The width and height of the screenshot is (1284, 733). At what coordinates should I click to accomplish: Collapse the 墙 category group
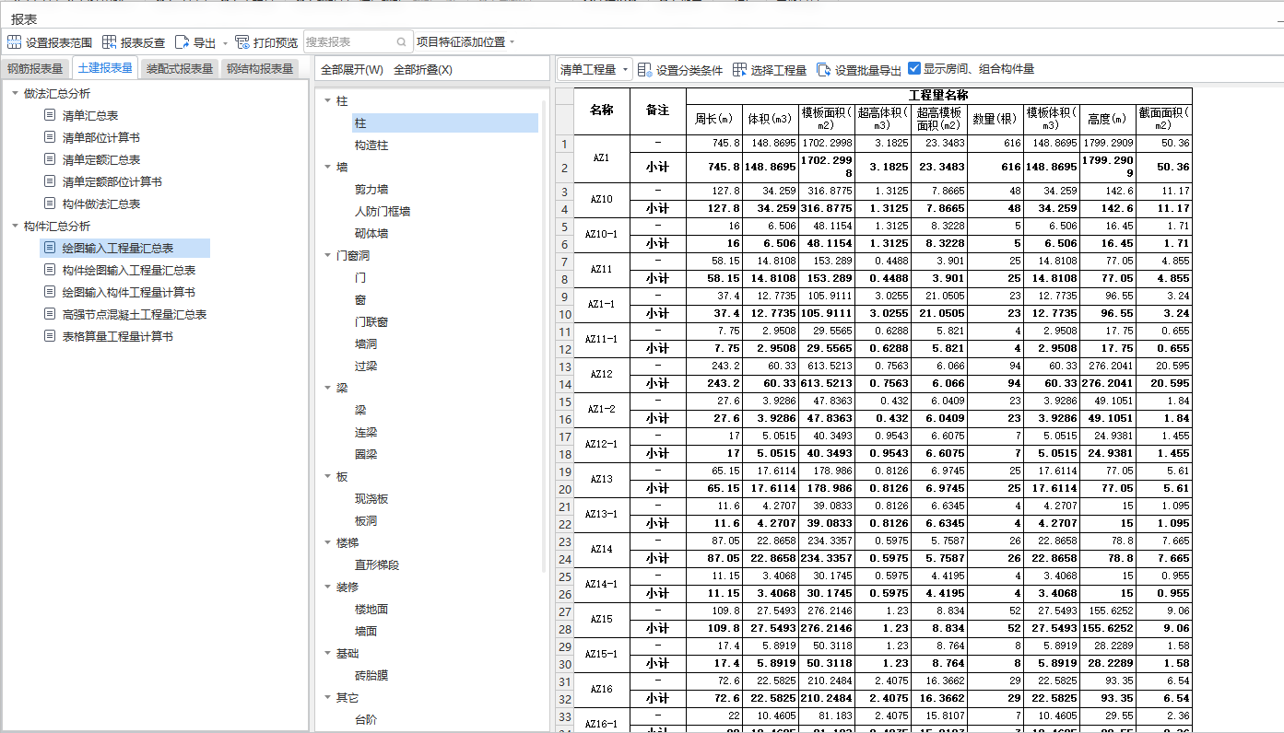[x=327, y=167]
